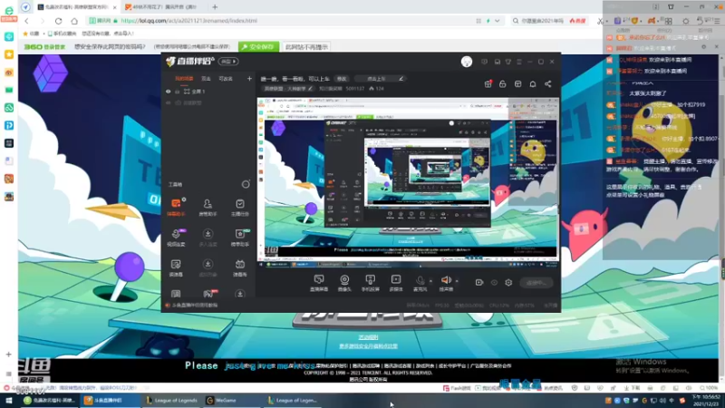Open the toolbox more-options circle icon
Image resolution: width=725 pixels, height=408 pixels.
coord(246,184)
